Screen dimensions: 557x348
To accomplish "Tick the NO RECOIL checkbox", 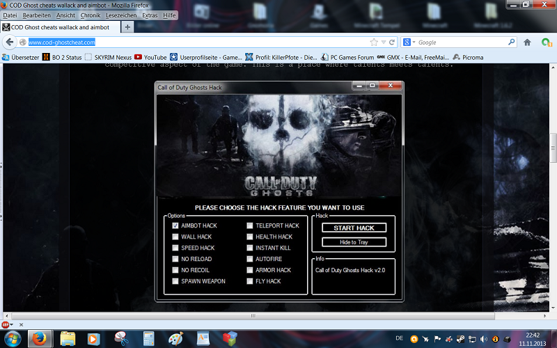I will pyautogui.click(x=175, y=270).
